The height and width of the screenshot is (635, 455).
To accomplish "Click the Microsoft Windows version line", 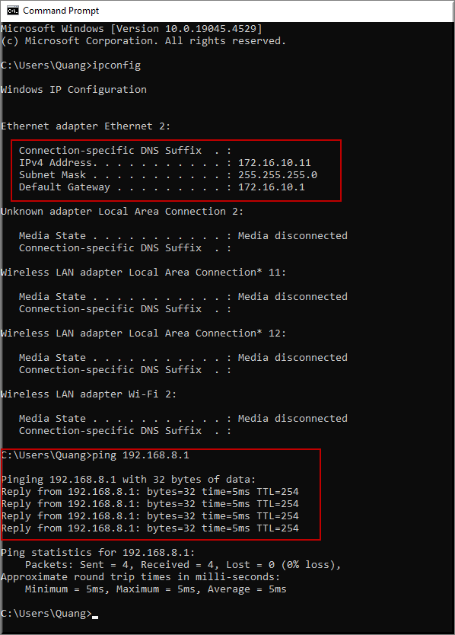I will click(x=132, y=29).
